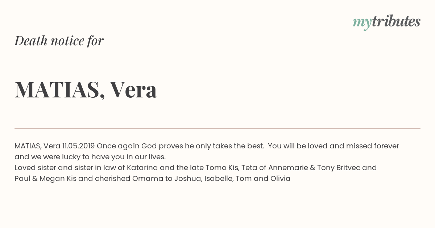The image size is (435, 228).
Task: Click the horizontal divider line under the title
Action: click(x=217, y=128)
